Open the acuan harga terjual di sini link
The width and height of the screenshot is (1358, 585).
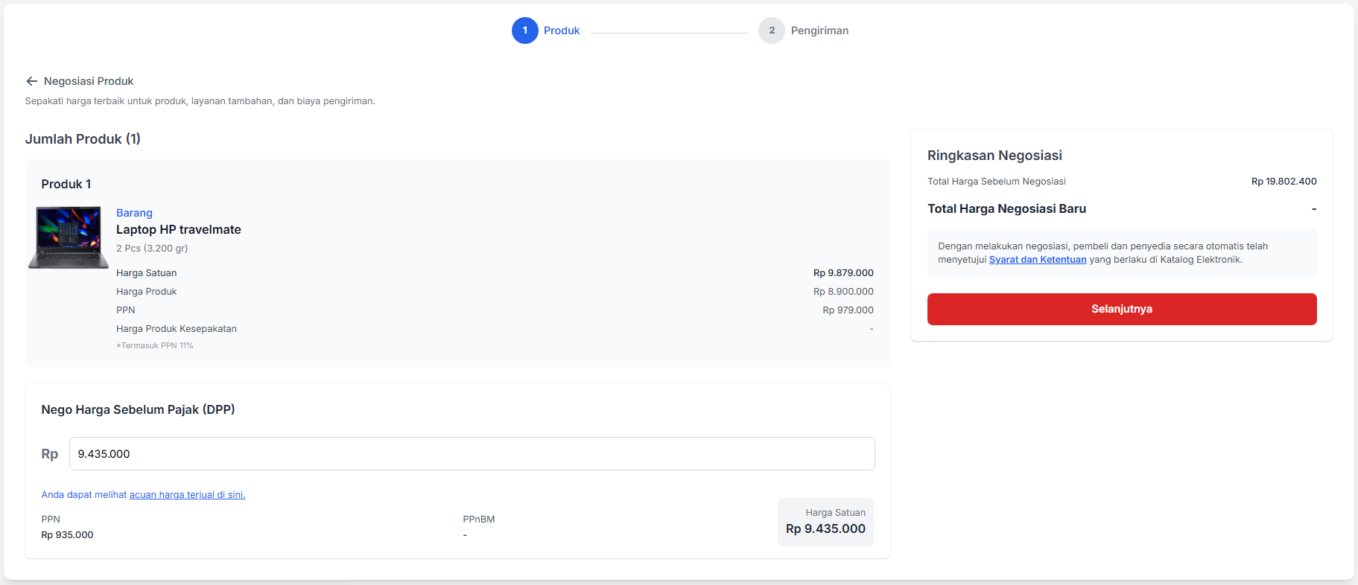pos(187,495)
